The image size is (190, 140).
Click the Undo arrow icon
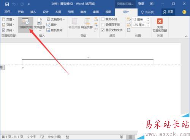(14, 4)
